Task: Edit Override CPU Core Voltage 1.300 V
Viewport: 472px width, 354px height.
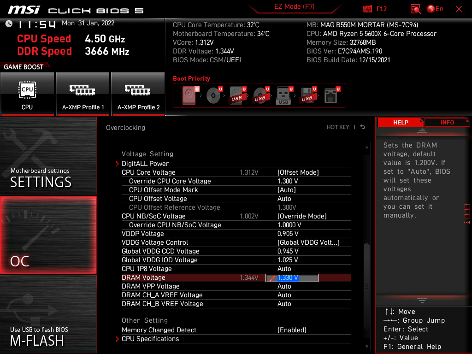Action: click(288, 181)
